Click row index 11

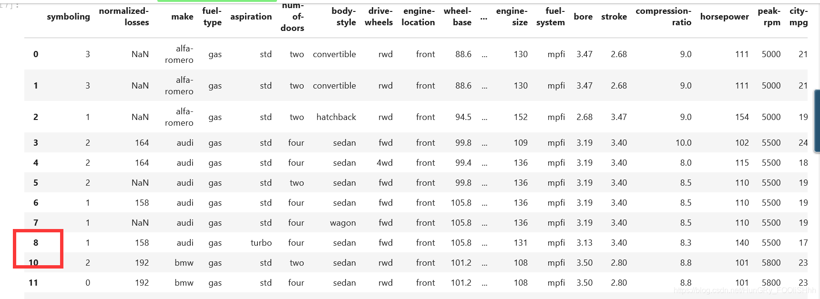[33, 283]
